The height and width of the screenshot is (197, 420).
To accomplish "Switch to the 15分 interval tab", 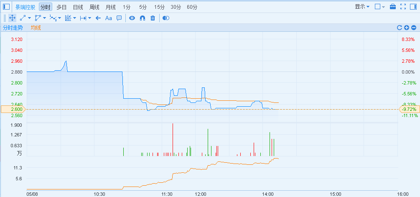I will tap(159, 7).
